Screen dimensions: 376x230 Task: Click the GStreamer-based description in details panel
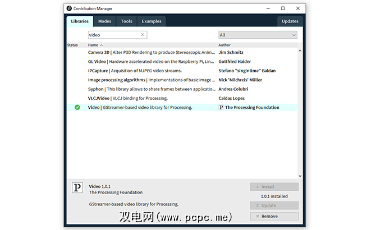134,204
